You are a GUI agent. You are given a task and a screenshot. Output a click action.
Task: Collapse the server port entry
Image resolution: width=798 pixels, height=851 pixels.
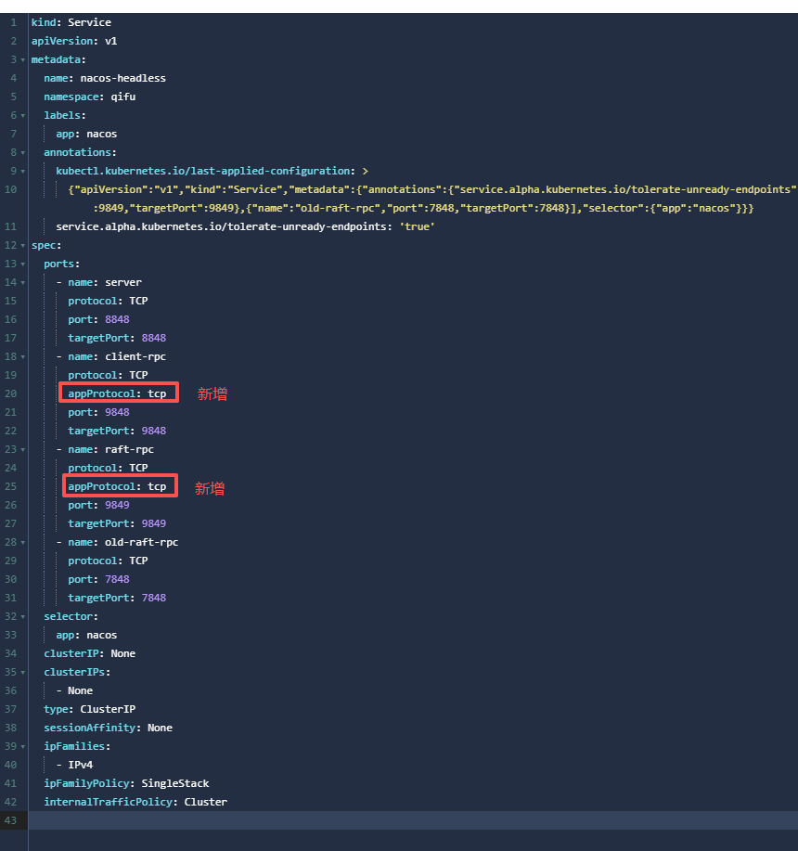pos(23,282)
